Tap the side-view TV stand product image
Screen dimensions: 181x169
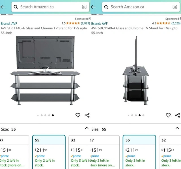click(136, 70)
